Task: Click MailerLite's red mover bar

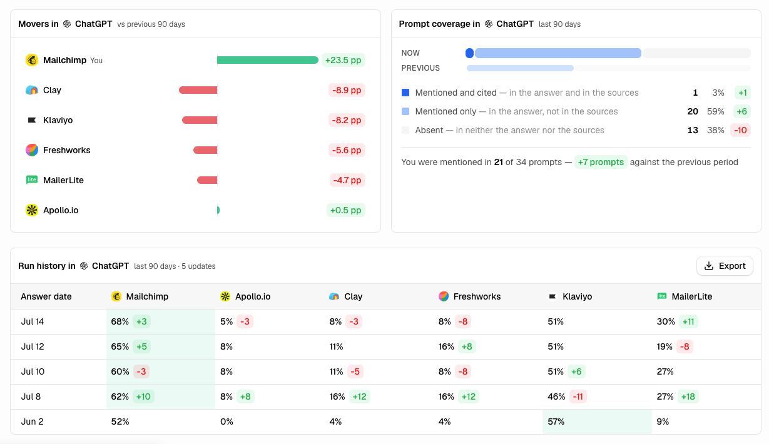Action: point(207,180)
